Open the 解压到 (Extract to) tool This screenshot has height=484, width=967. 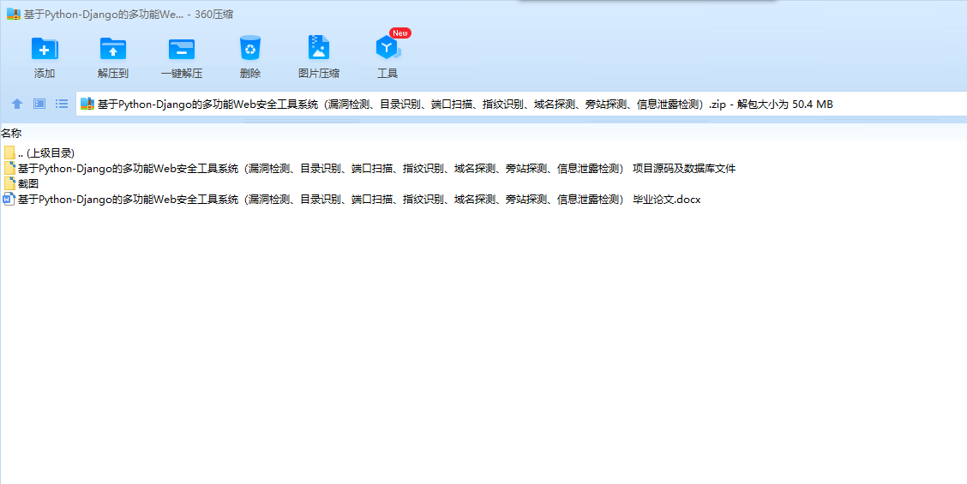(x=113, y=57)
